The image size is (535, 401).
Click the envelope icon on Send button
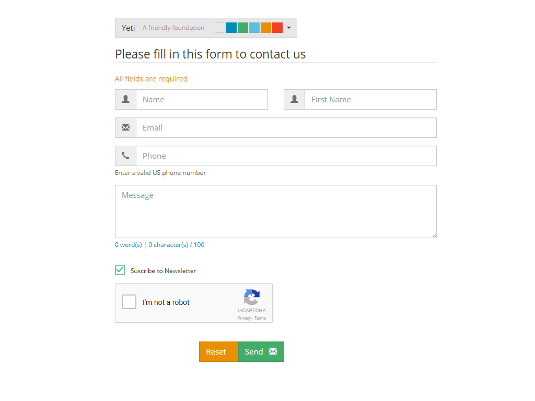coord(273,351)
